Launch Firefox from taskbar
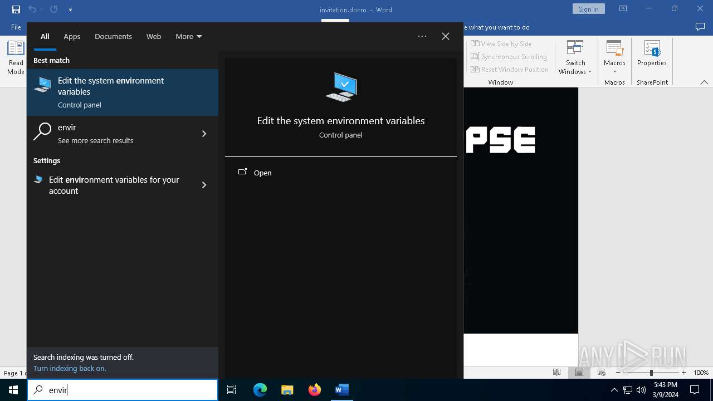This screenshot has width=713, height=401. tap(315, 390)
